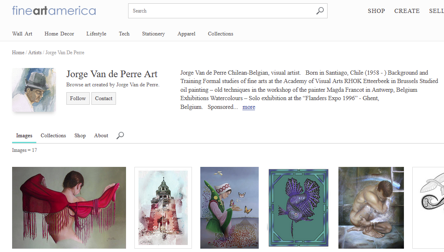
Task: Click the Follow button
Action: click(x=78, y=98)
